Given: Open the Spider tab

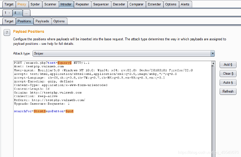Looking at the screenshot, I should pos(35,4).
